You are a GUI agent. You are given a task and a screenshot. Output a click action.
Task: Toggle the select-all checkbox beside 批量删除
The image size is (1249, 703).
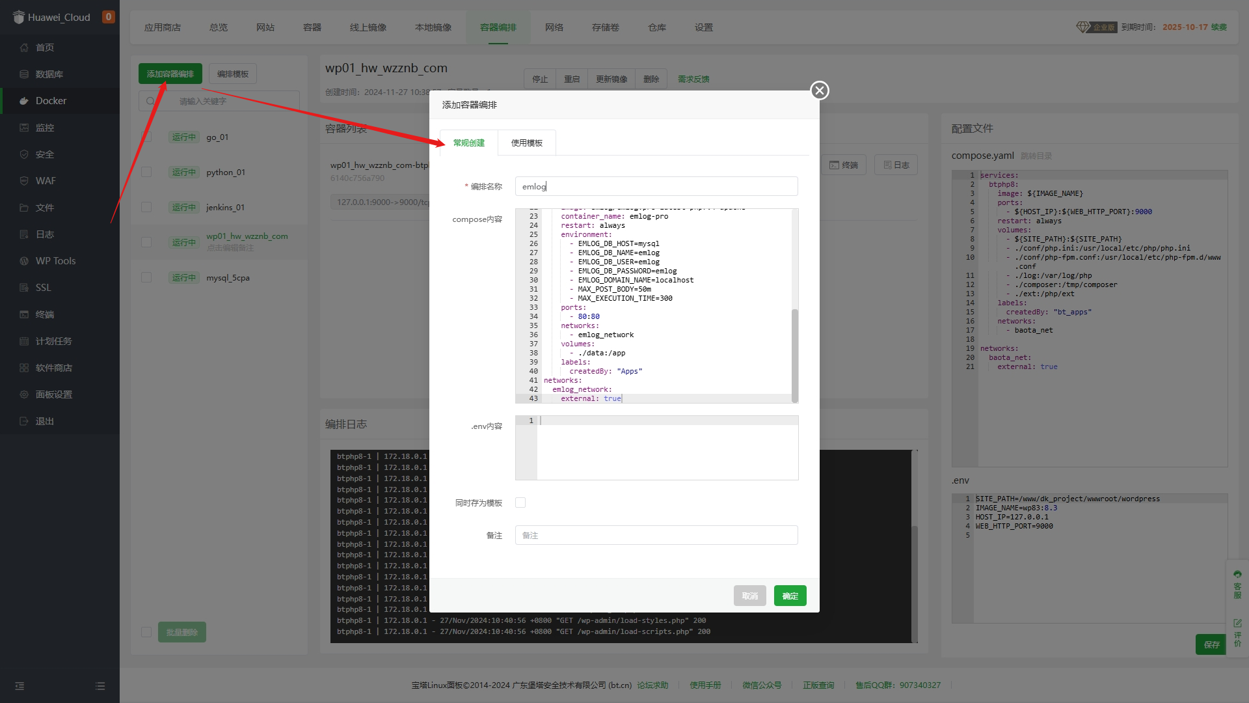click(x=146, y=632)
